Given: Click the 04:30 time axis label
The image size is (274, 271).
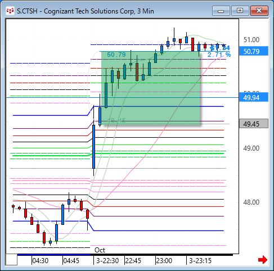Looking at the screenshot, I should pyautogui.click(x=41, y=261).
